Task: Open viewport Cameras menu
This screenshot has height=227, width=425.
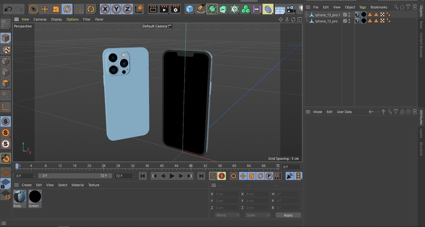Action: coord(40,19)
